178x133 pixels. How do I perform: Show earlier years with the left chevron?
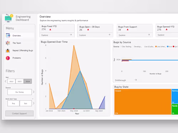6,81
